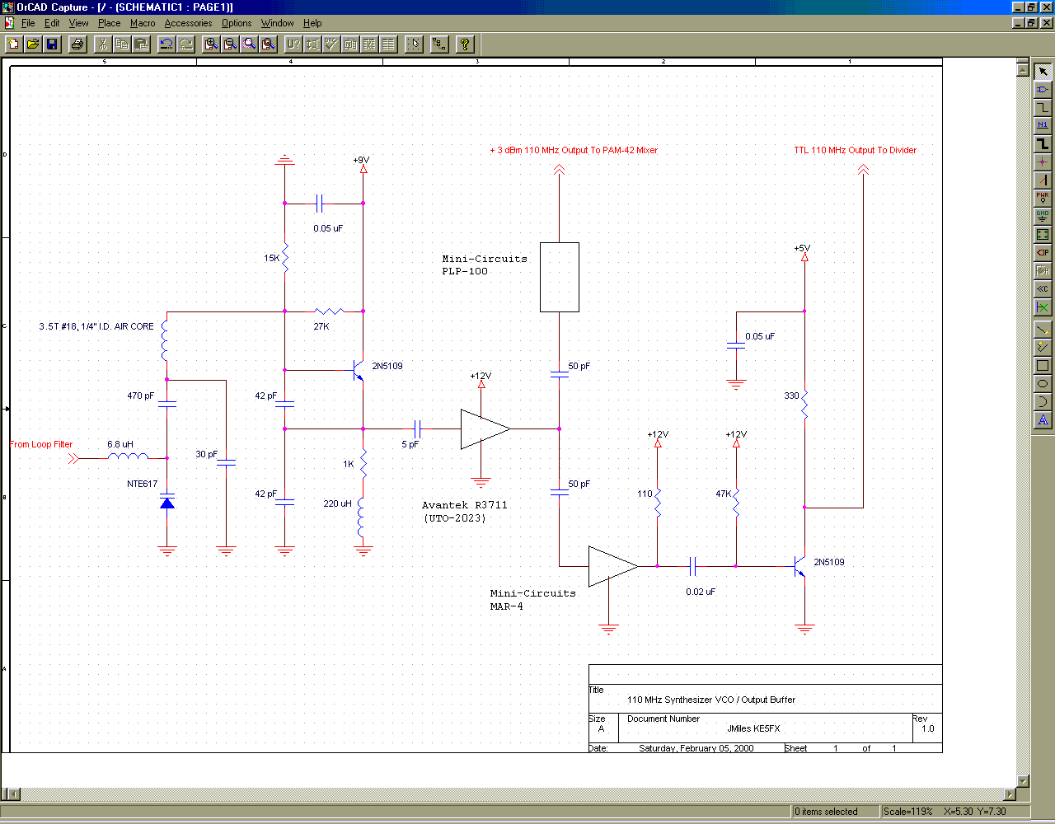Click the title text '110 MHz Synthesizer VCO / Output Buffer'
1055x824 pixels.
coord(710,700)
